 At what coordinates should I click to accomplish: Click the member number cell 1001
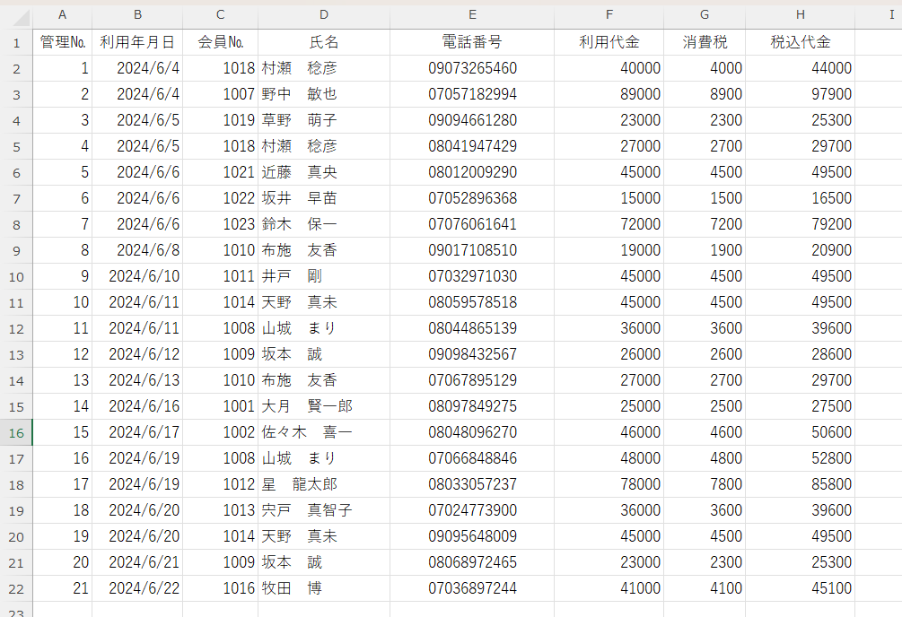[x=220, y=406]
